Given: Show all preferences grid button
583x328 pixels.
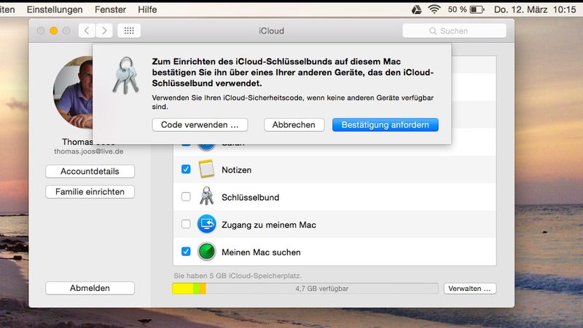Looking at the screenshot, I should click(x=129, y=31).
